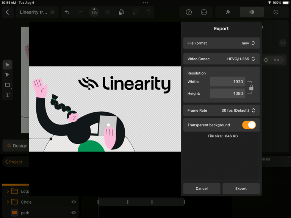Select the Selection arrow tool

point(8,65)
